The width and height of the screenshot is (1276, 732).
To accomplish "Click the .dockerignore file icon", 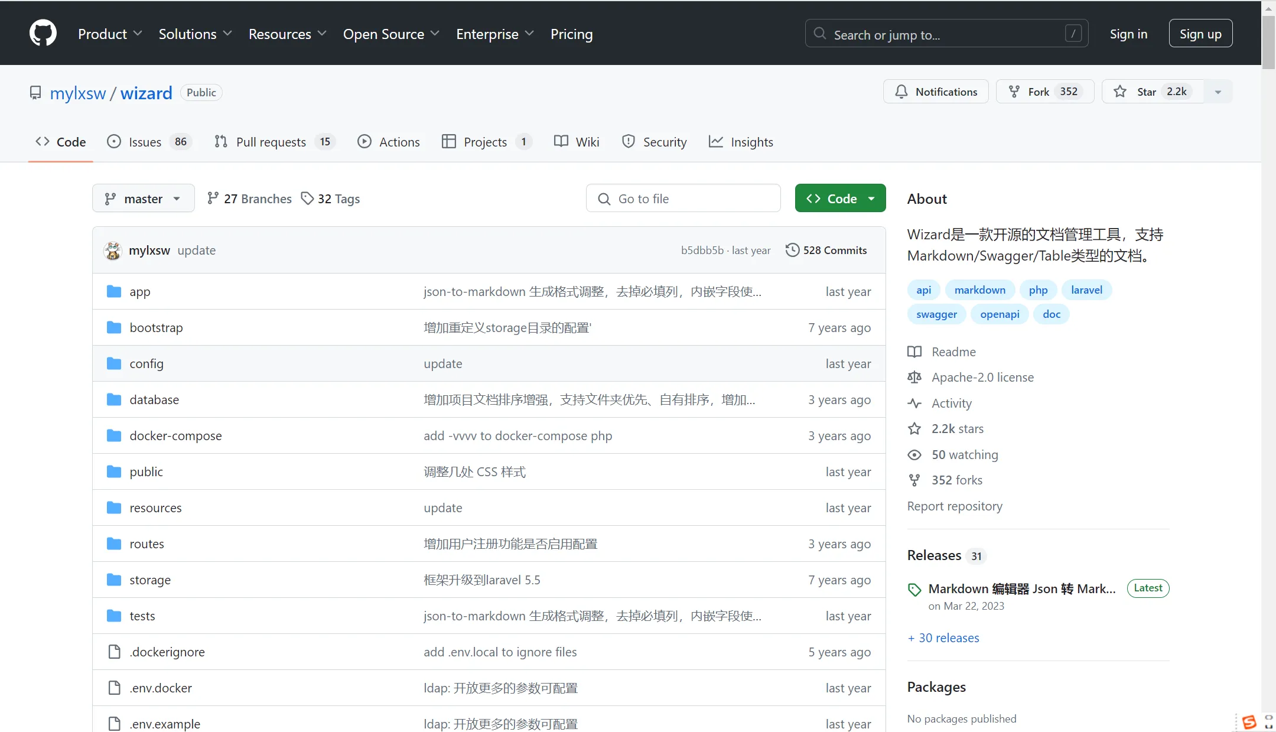I will click(114, 652).
